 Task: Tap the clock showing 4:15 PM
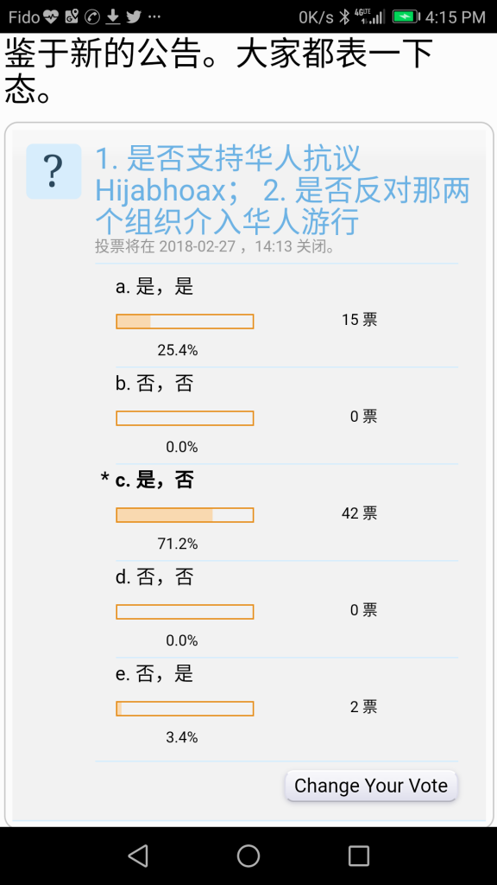455,17
